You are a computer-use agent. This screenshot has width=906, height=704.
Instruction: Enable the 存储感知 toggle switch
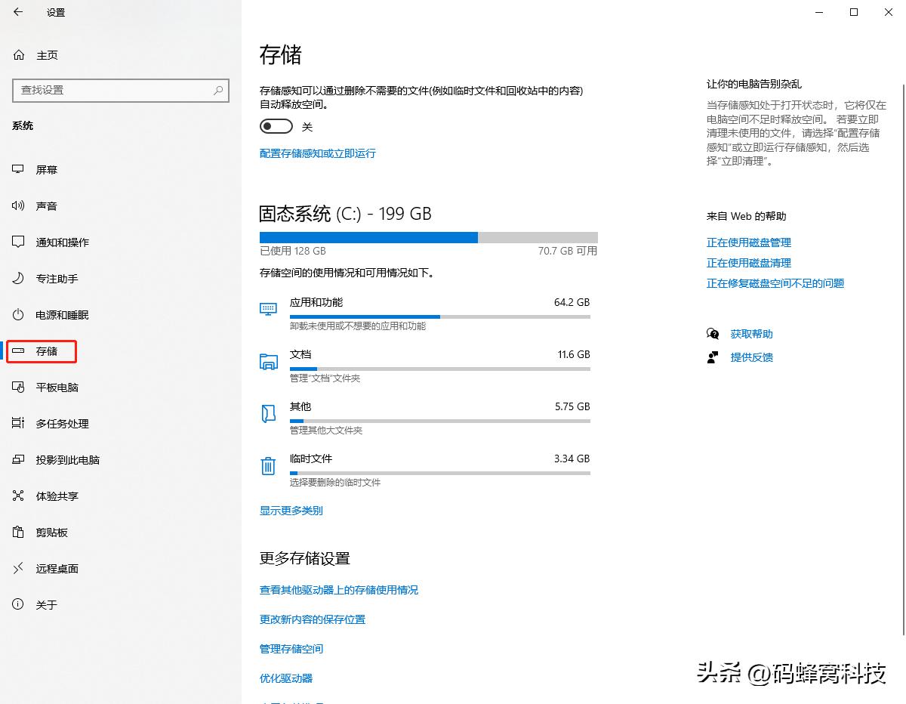tap(276, 126)
